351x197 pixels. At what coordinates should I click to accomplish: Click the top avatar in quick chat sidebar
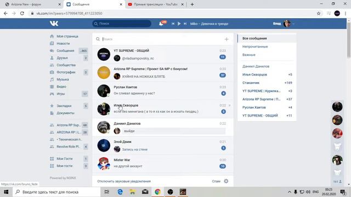(x=337, y=107)
